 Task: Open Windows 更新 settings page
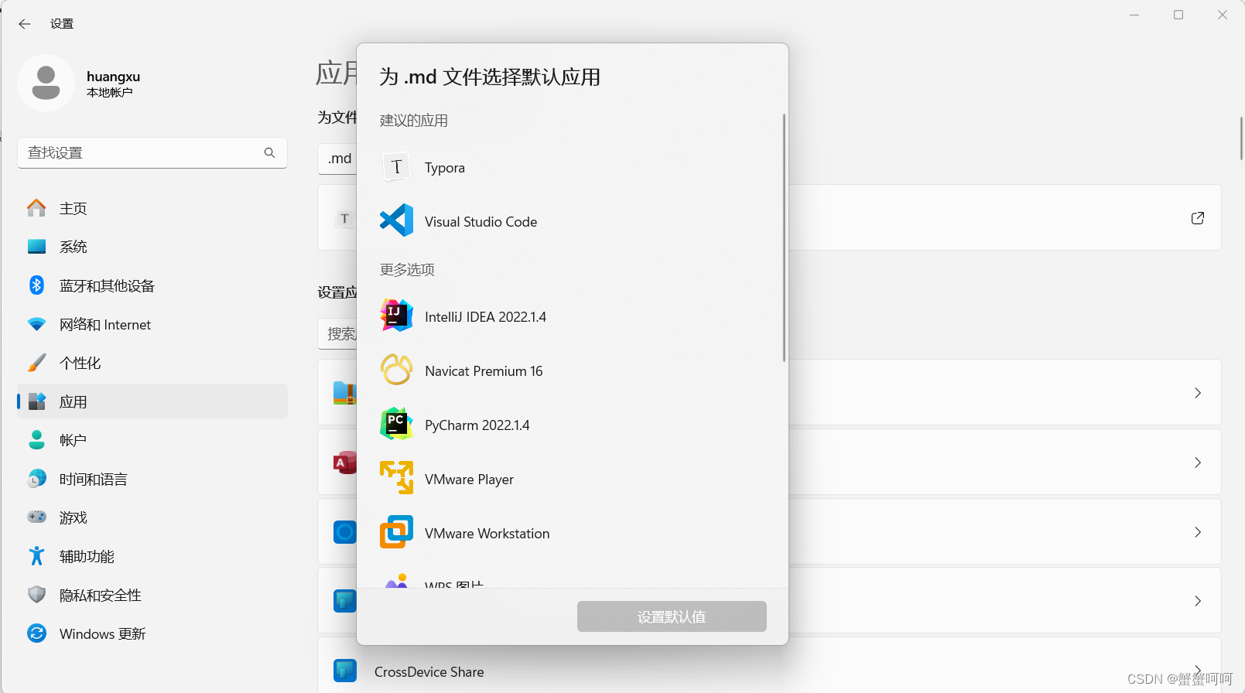coord(152,633)
